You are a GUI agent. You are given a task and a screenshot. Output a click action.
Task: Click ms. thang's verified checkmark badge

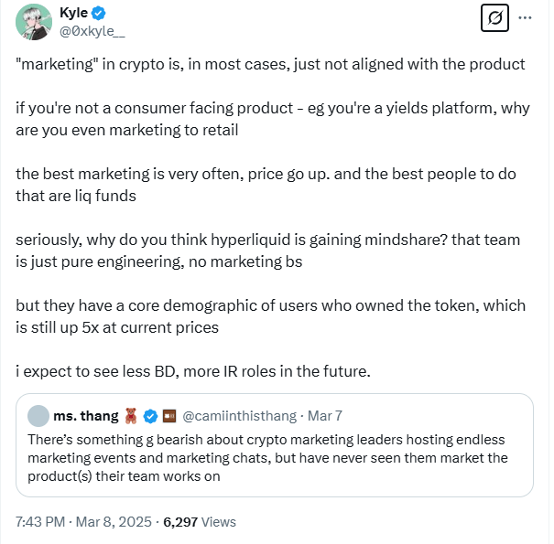coord(150,416)
